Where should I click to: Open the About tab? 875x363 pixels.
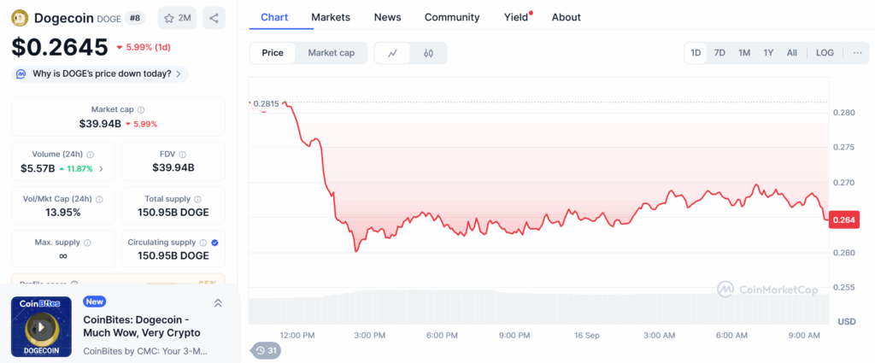(x=567, y=17)
